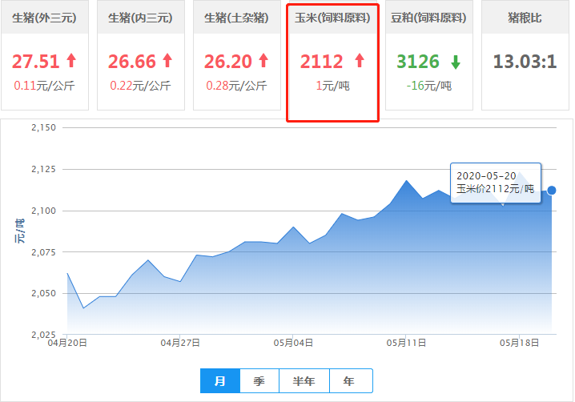Click 05月11日 label on x-axis
This screenshot has width=575, height=402.
406,343
